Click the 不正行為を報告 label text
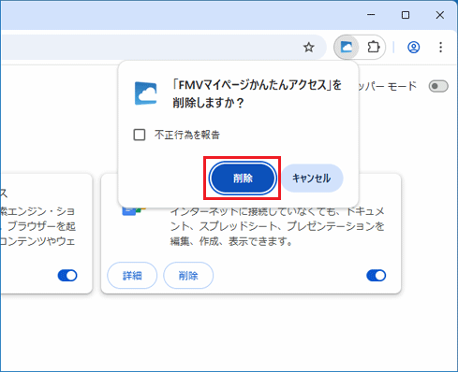The image size is (458, 372). [x=187, y=135]
